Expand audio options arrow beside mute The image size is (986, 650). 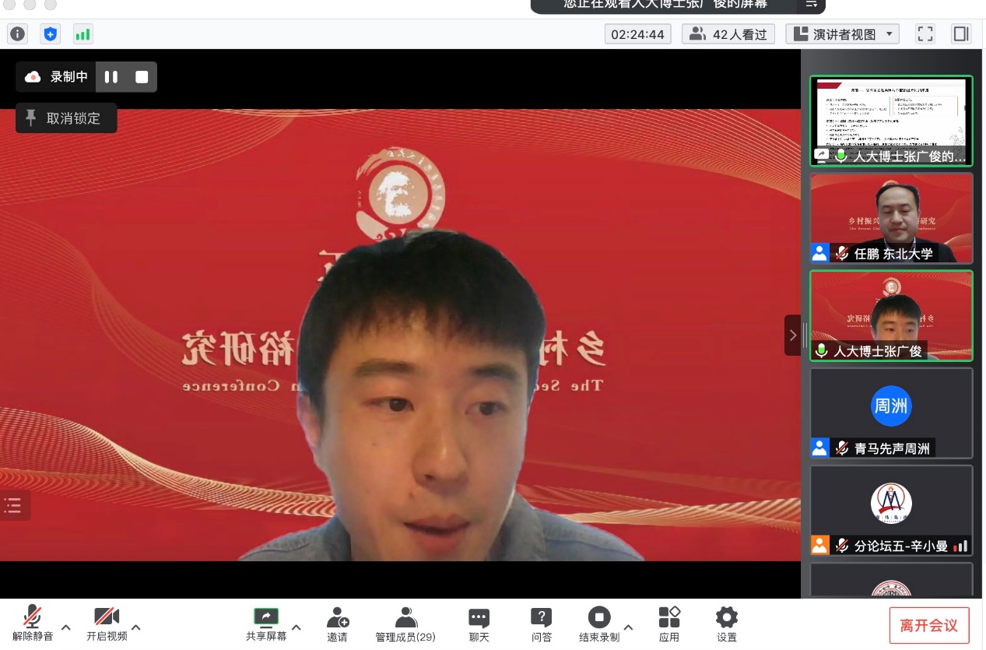coord(66,627)
